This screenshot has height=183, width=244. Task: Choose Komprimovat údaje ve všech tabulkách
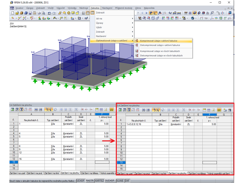(163, 51)
